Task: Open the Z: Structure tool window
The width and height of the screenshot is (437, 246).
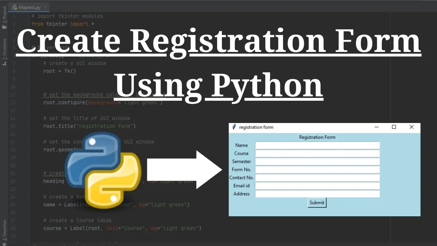Action: pos(4,49)
